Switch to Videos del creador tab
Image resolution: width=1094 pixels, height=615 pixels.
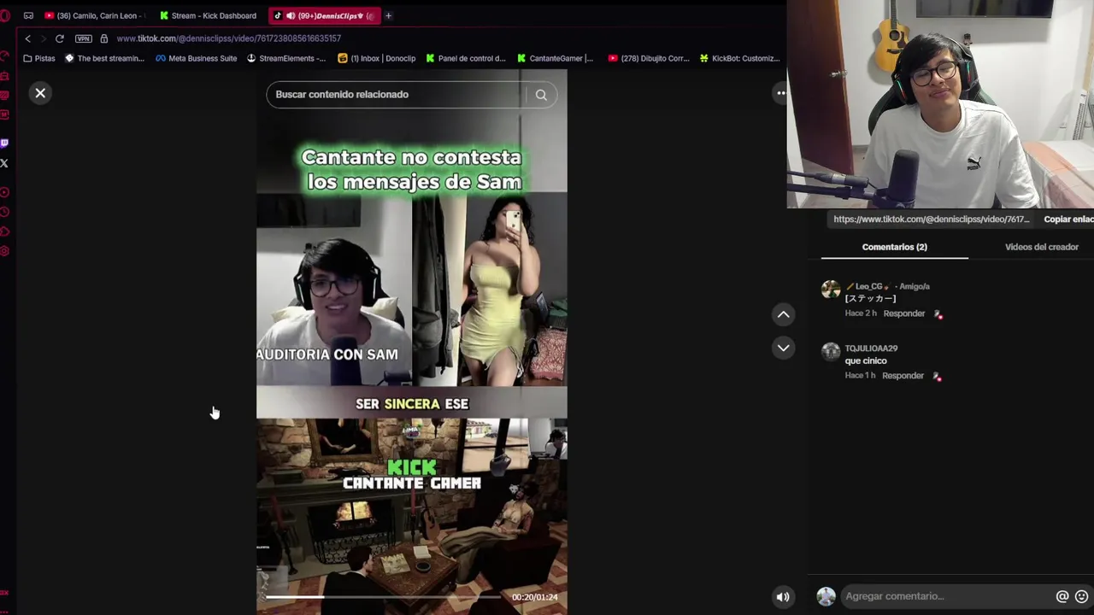coord(1041,247)
